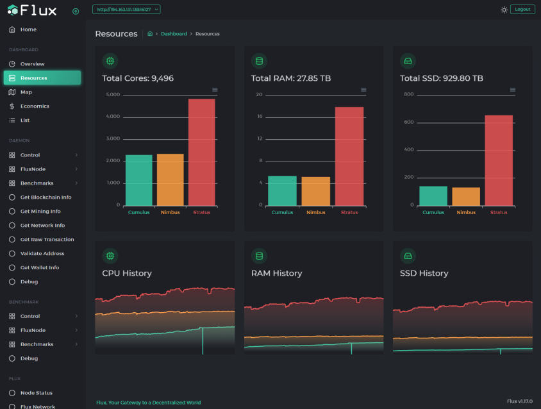541x409 pixels.
Task: Expand Daemon Benchmarks submenu chevron
Action: click(76, 183)
